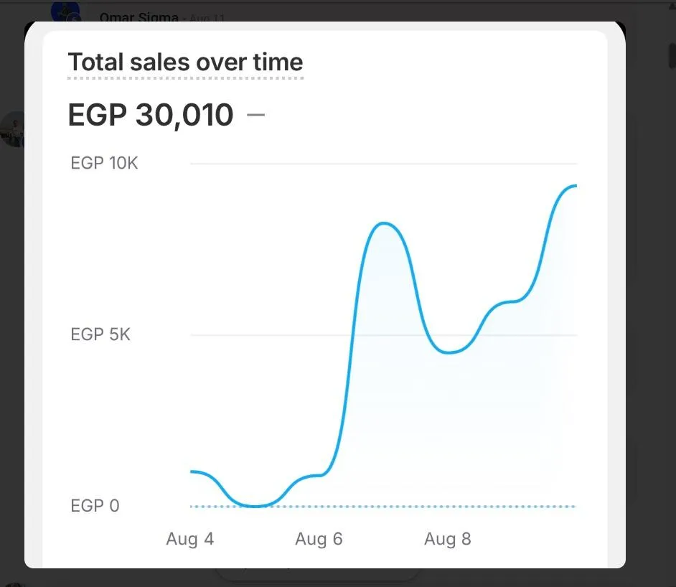Screen dimensions: 676x587
Task: Click the Aug 11 message timestamp
Action: point(207,19)
